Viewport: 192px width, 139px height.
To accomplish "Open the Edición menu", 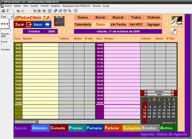I will (17, 6).
